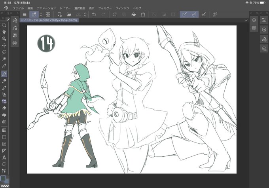Open the Brush Size palette icon
The image size is (269, 188).
click(15, 35)
